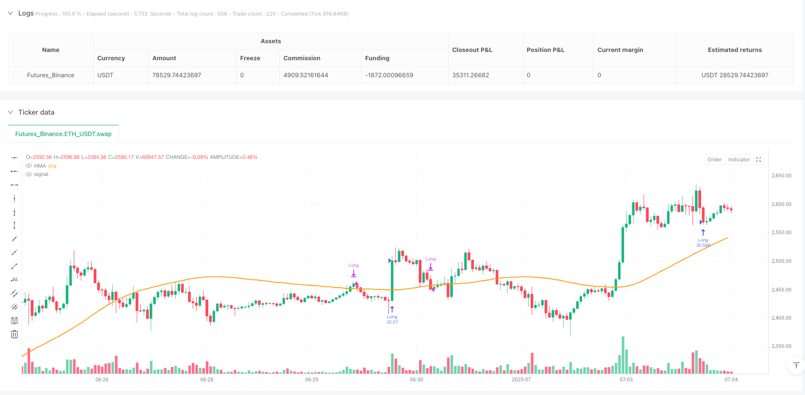Click the Estimated returns column header

click(735, 50)
